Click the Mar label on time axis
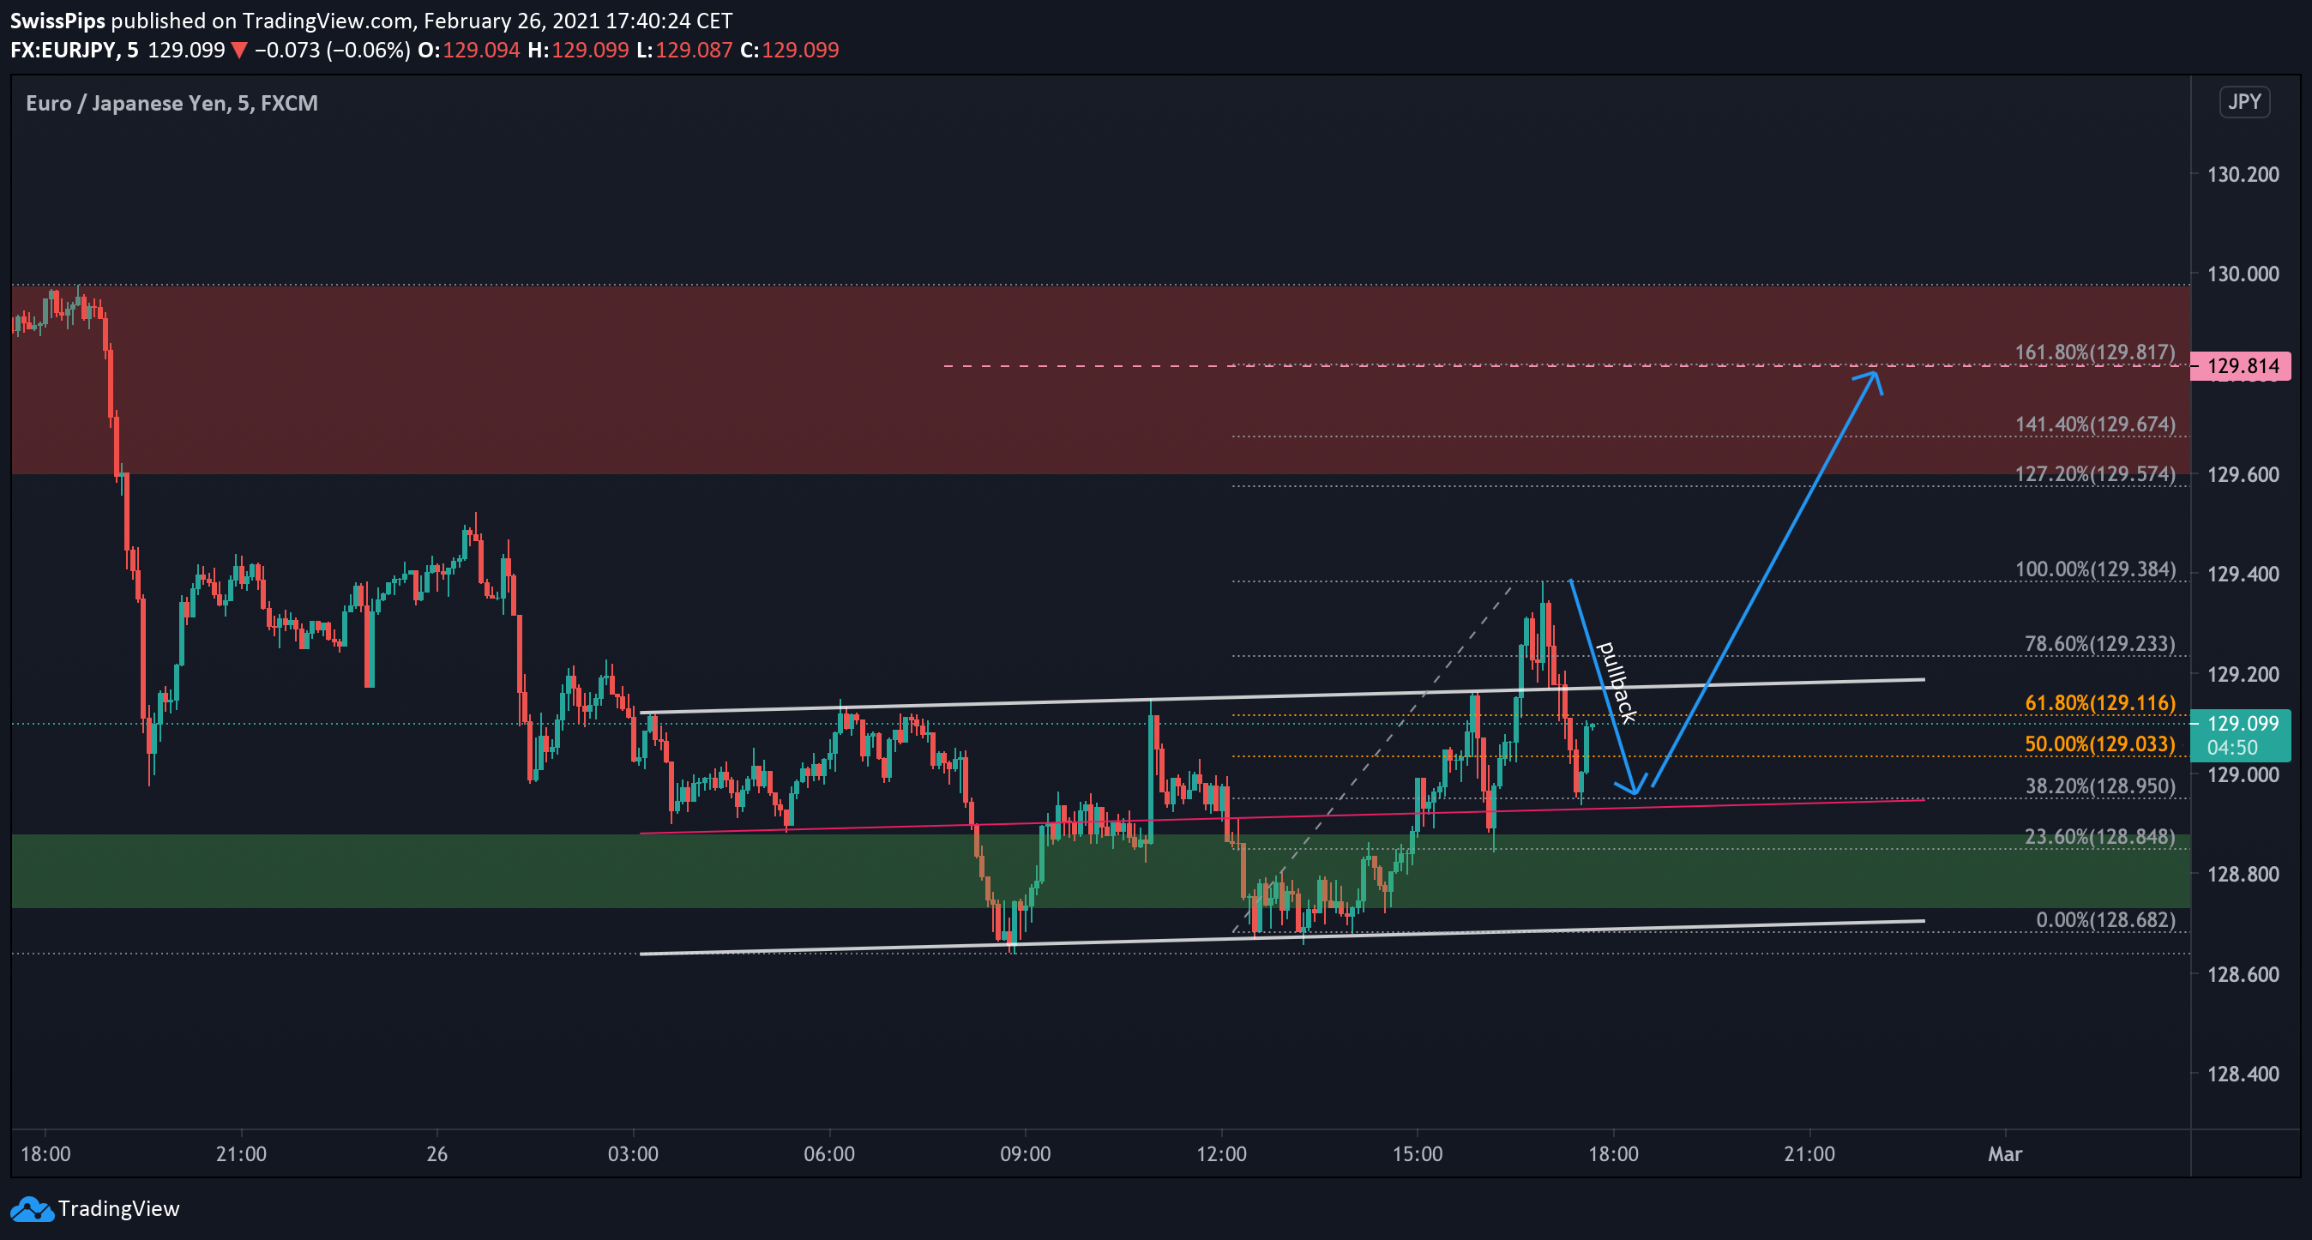The image size is (2312, 1240). (x=2004, y=1154)
